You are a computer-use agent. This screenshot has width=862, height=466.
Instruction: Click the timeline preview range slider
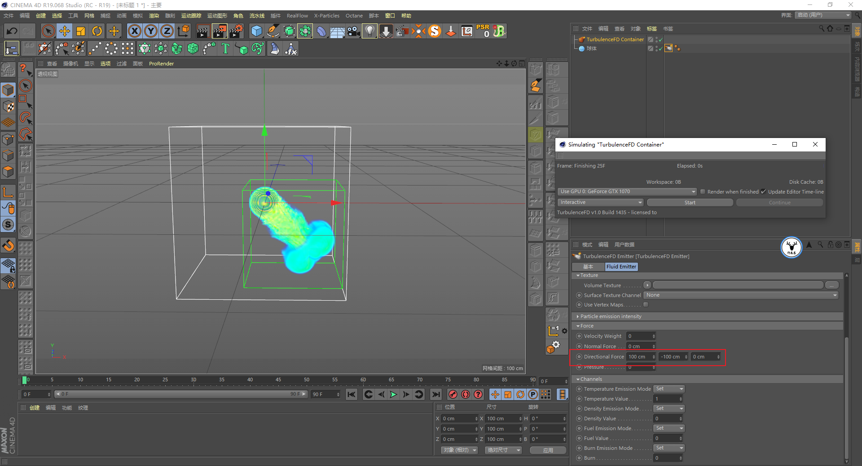[x=180, y=394]
